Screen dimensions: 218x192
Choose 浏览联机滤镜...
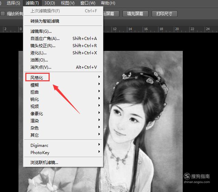click(x=63, y=162)
